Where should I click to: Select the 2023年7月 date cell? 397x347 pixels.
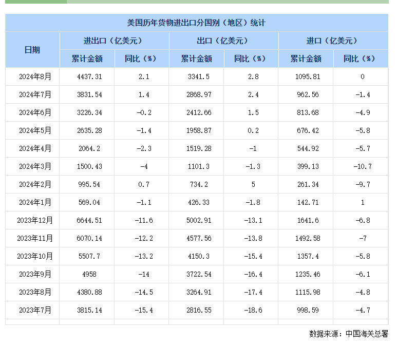35,310
